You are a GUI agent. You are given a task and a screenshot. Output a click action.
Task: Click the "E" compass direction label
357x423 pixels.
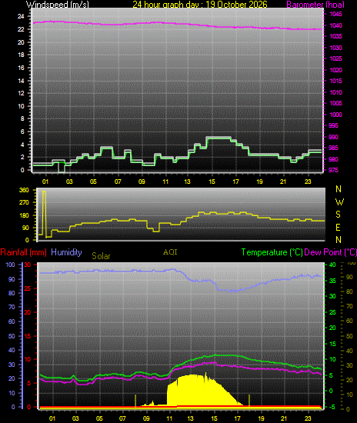pyautogui.click(x=338, y=228)
